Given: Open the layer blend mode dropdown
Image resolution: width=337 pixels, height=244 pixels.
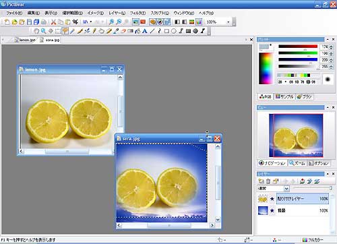Looking at the screenshot, I should click(x=286, y=189).
